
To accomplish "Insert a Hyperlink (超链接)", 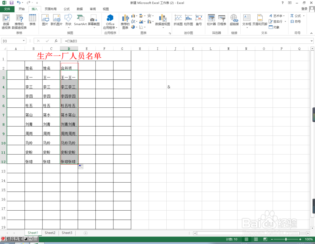I will coord(234,20).
